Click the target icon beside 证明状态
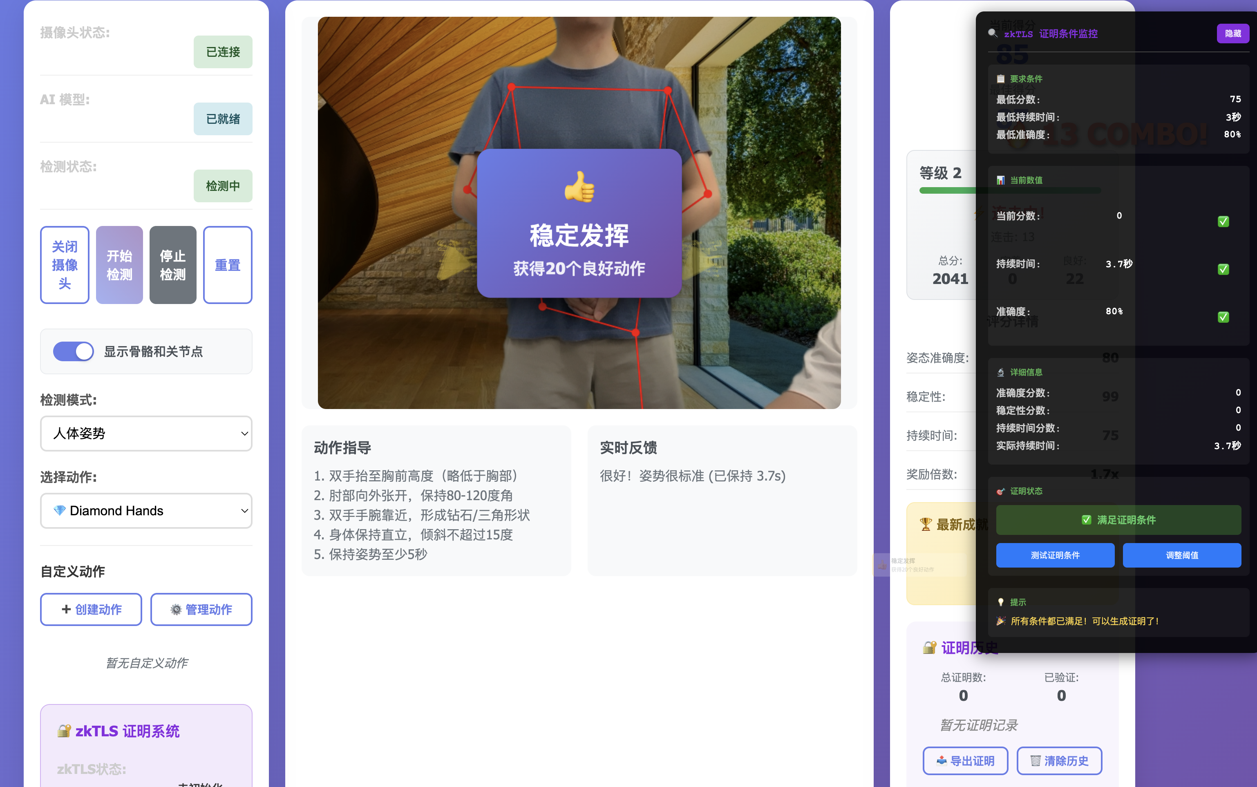This screenshot has height=787, width=1257. pos(1000,491)
